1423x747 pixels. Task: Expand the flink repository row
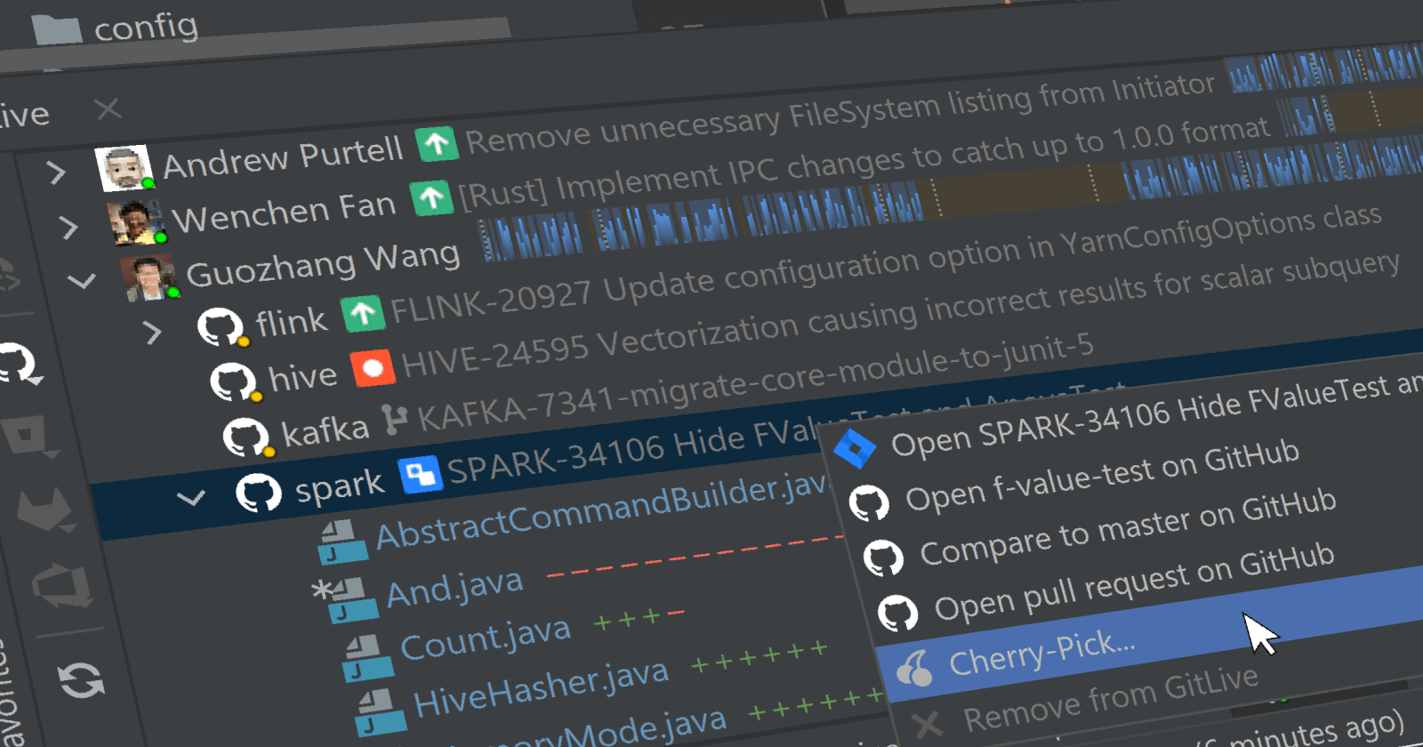click(x=153, y=333)
